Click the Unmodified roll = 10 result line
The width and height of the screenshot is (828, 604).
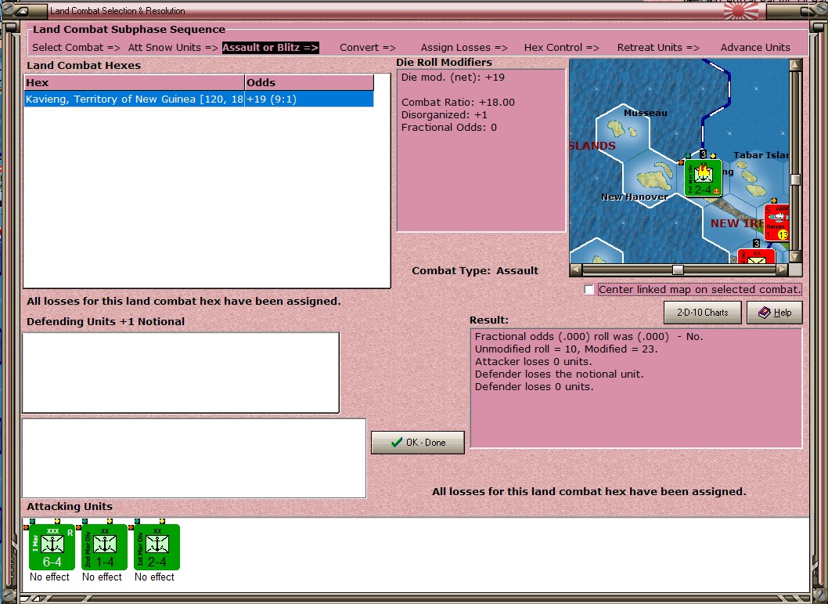pyautogui.click(x=566, y=349)
